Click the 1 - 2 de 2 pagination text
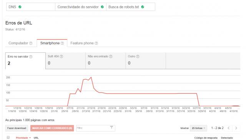This screenshot has width=246, height=140. pyautogui.click(x=217, y=128)
